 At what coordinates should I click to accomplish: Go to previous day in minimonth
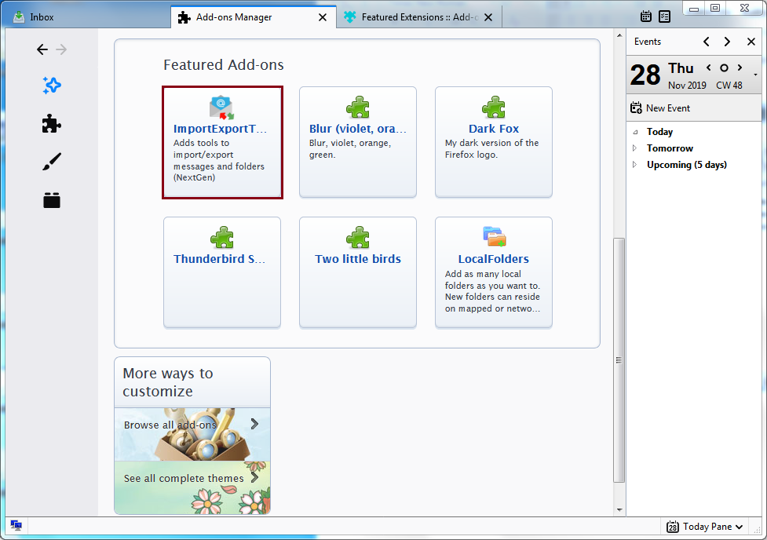point(709,67)
